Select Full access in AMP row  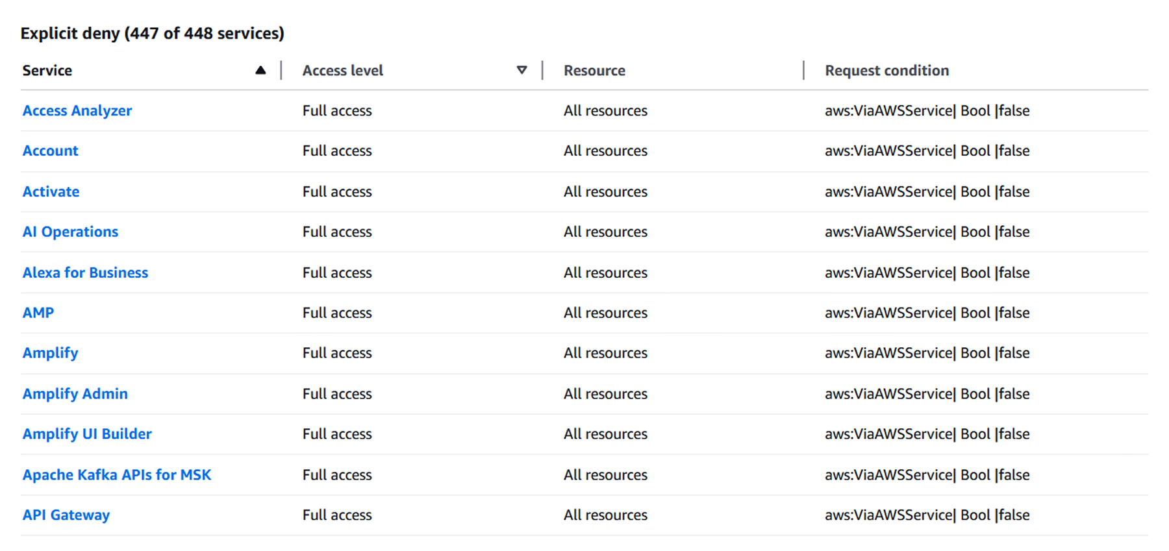337,313
